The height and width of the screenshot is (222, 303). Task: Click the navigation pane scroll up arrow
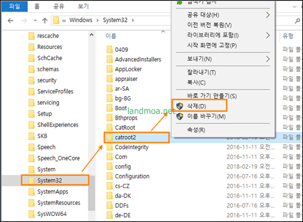point(92,35)
